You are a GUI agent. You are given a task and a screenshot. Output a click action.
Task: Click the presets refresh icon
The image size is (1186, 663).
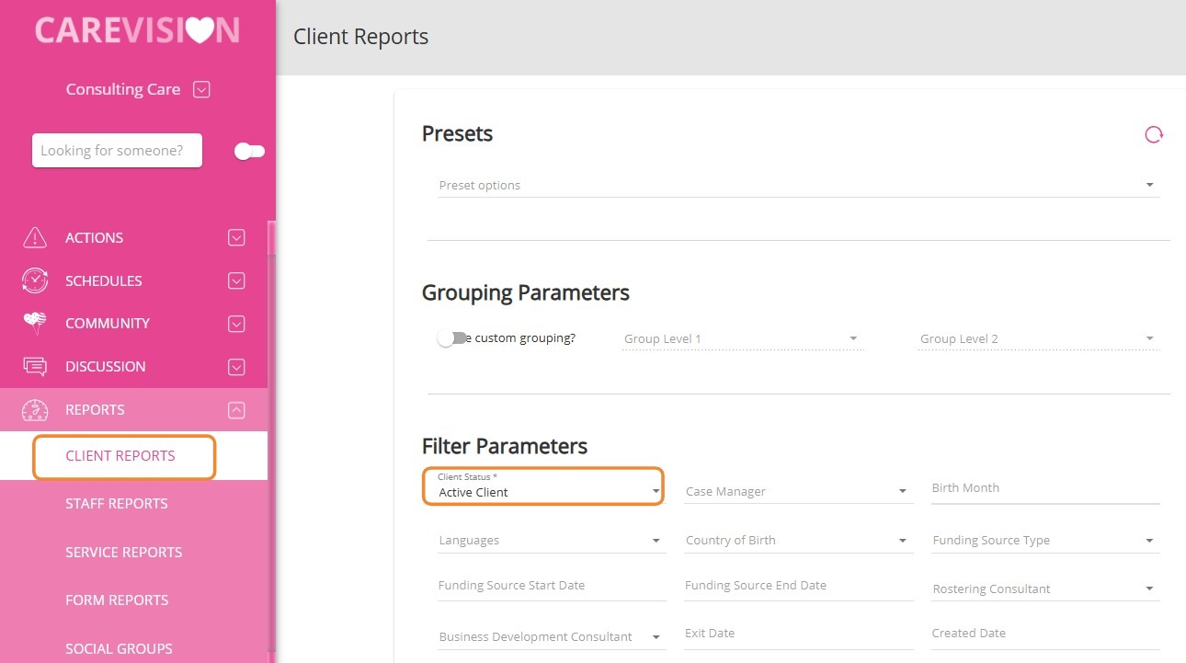click(1153, 135)
